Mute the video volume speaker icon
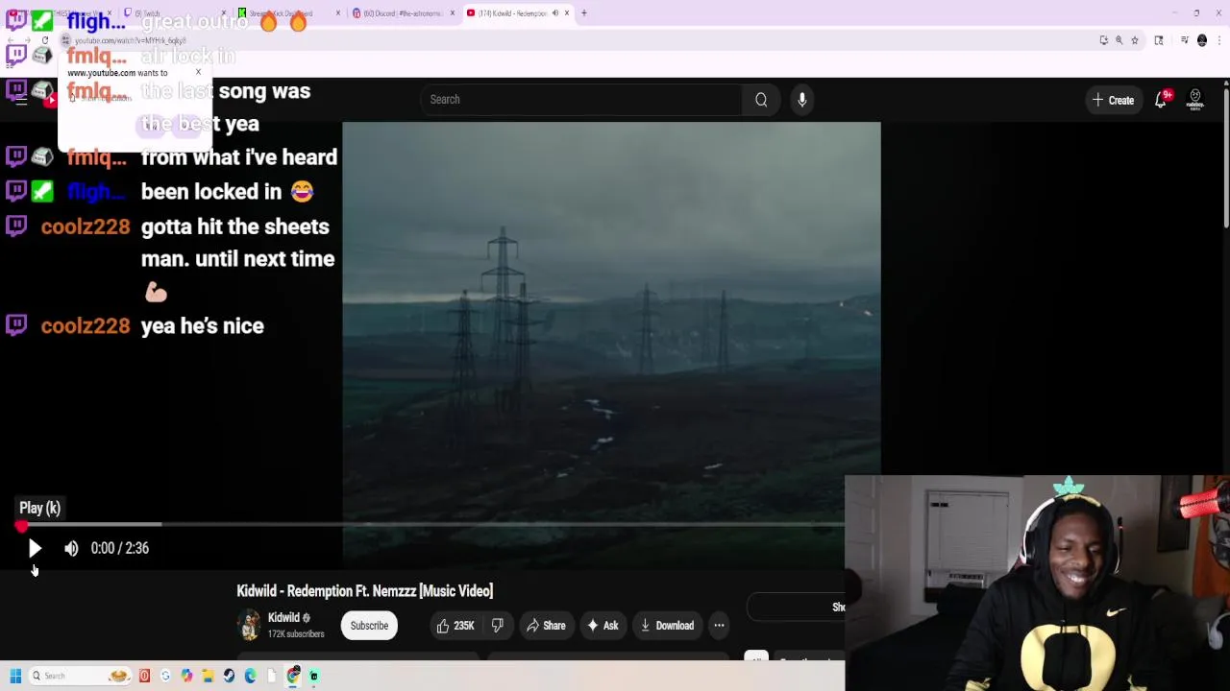Viewport: 1230px width, 691px height. point(71,548)
